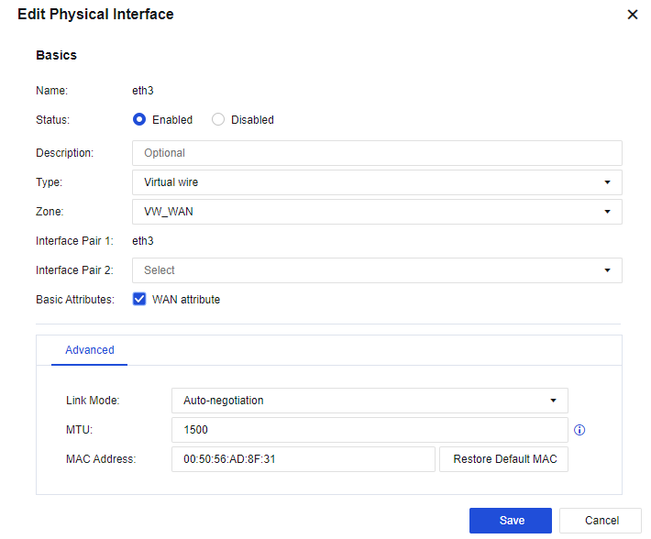Select the Enabled status radio button
Image resolution: width=651 pixels, height=539 pixels.
tap(139, 119)
